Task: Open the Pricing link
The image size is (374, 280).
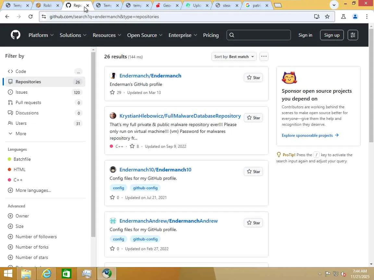Action: (x=211, y=35)
